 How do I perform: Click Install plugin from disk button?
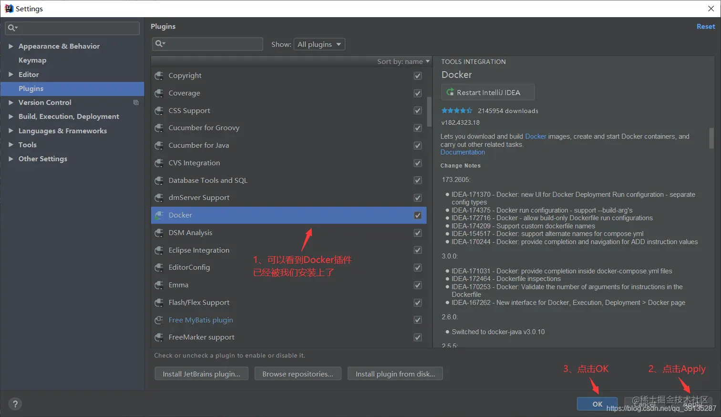click(x=395, y=374)
